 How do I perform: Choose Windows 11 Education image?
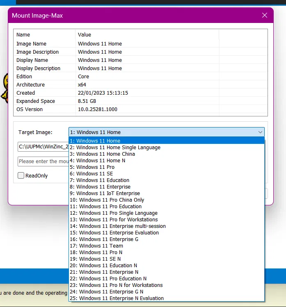[x=167, y=180]
